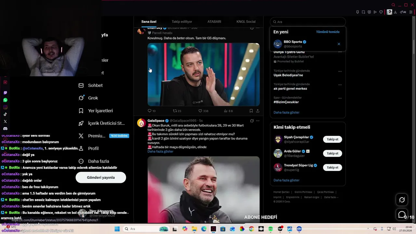
Task: Follow Siyah Çoraplılar
Action: (332, 139)
